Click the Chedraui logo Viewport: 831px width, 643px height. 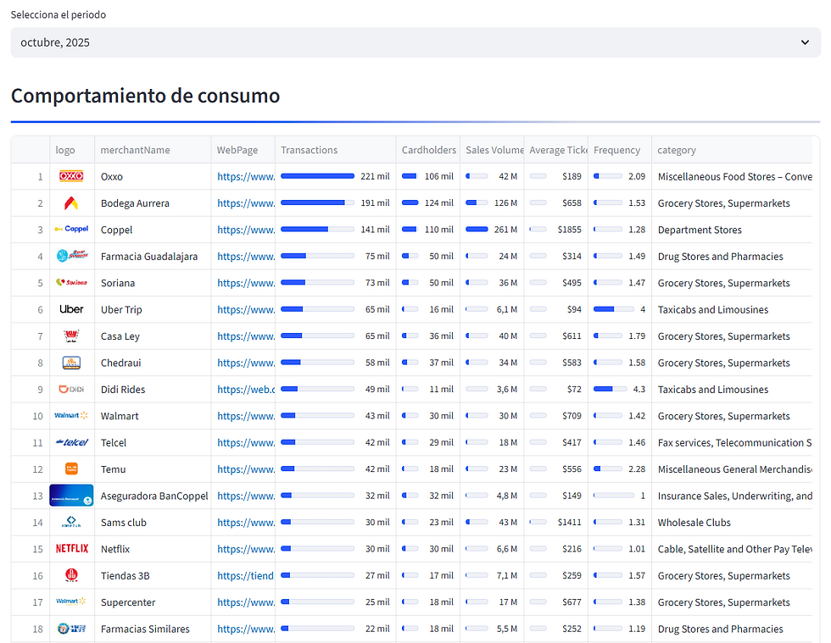click(x=71, y=363)
